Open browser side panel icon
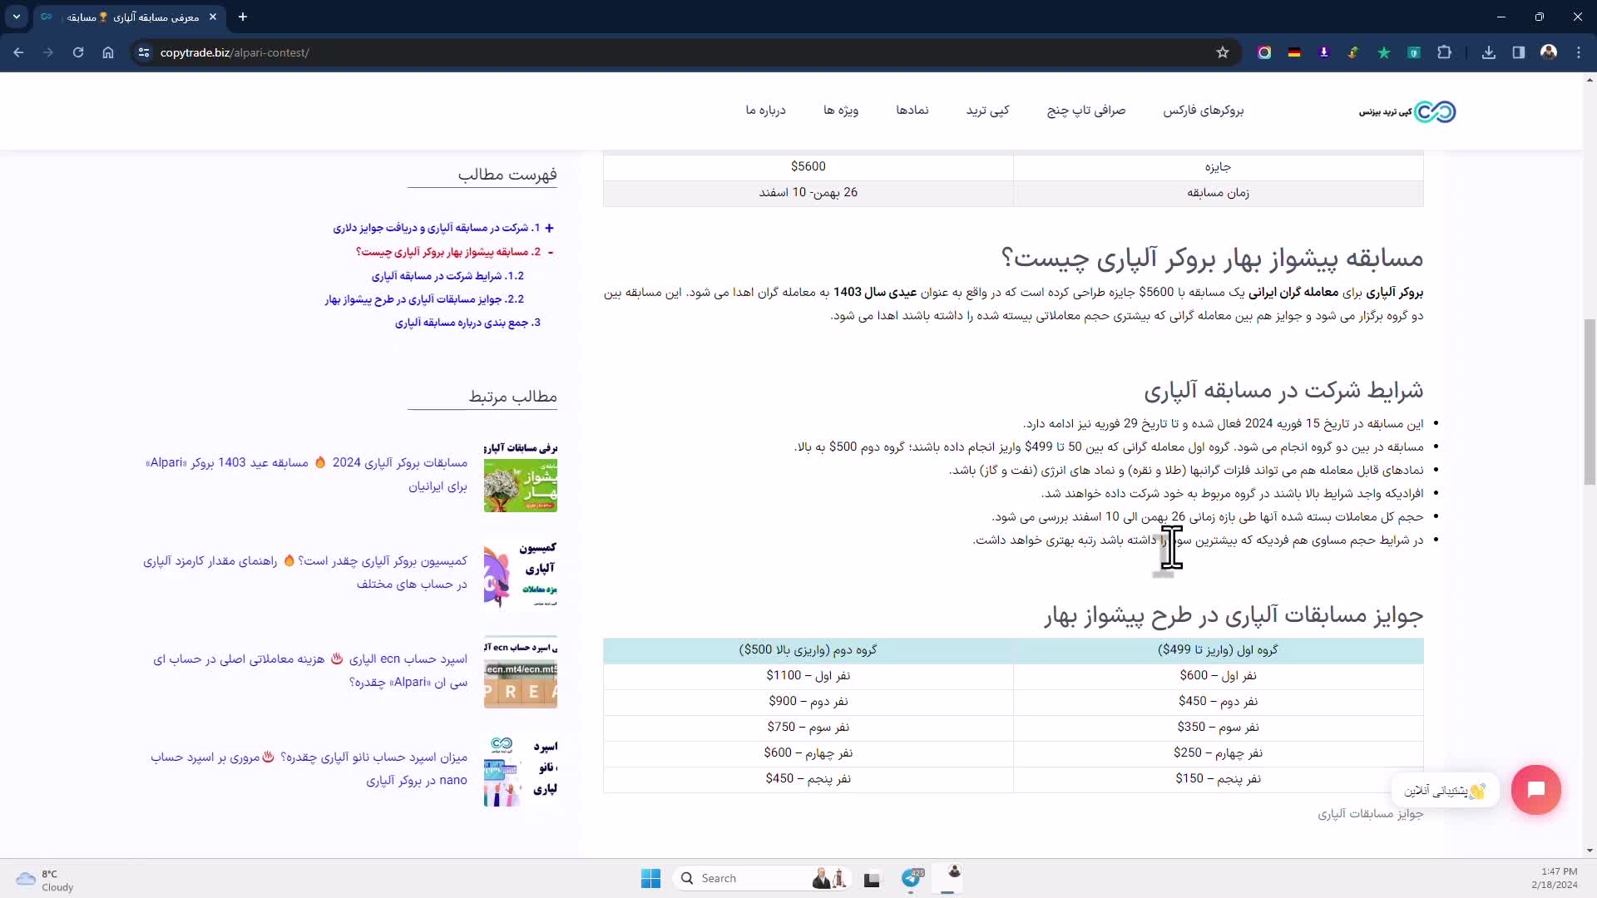 pyautogui.click(x=1518, y=52)
